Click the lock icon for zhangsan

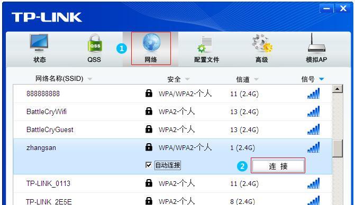149,147
